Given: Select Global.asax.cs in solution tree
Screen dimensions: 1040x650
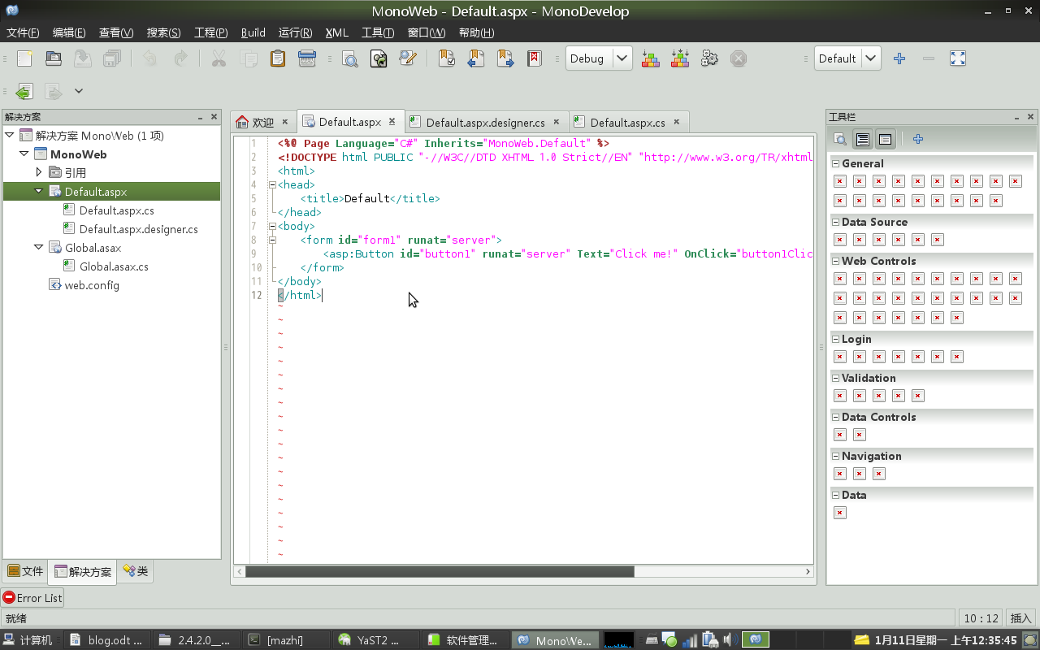Looking at the screenshot, I should coord(114,266).
